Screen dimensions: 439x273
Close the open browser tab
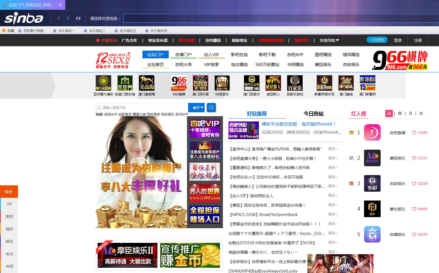tap(60, 5)
